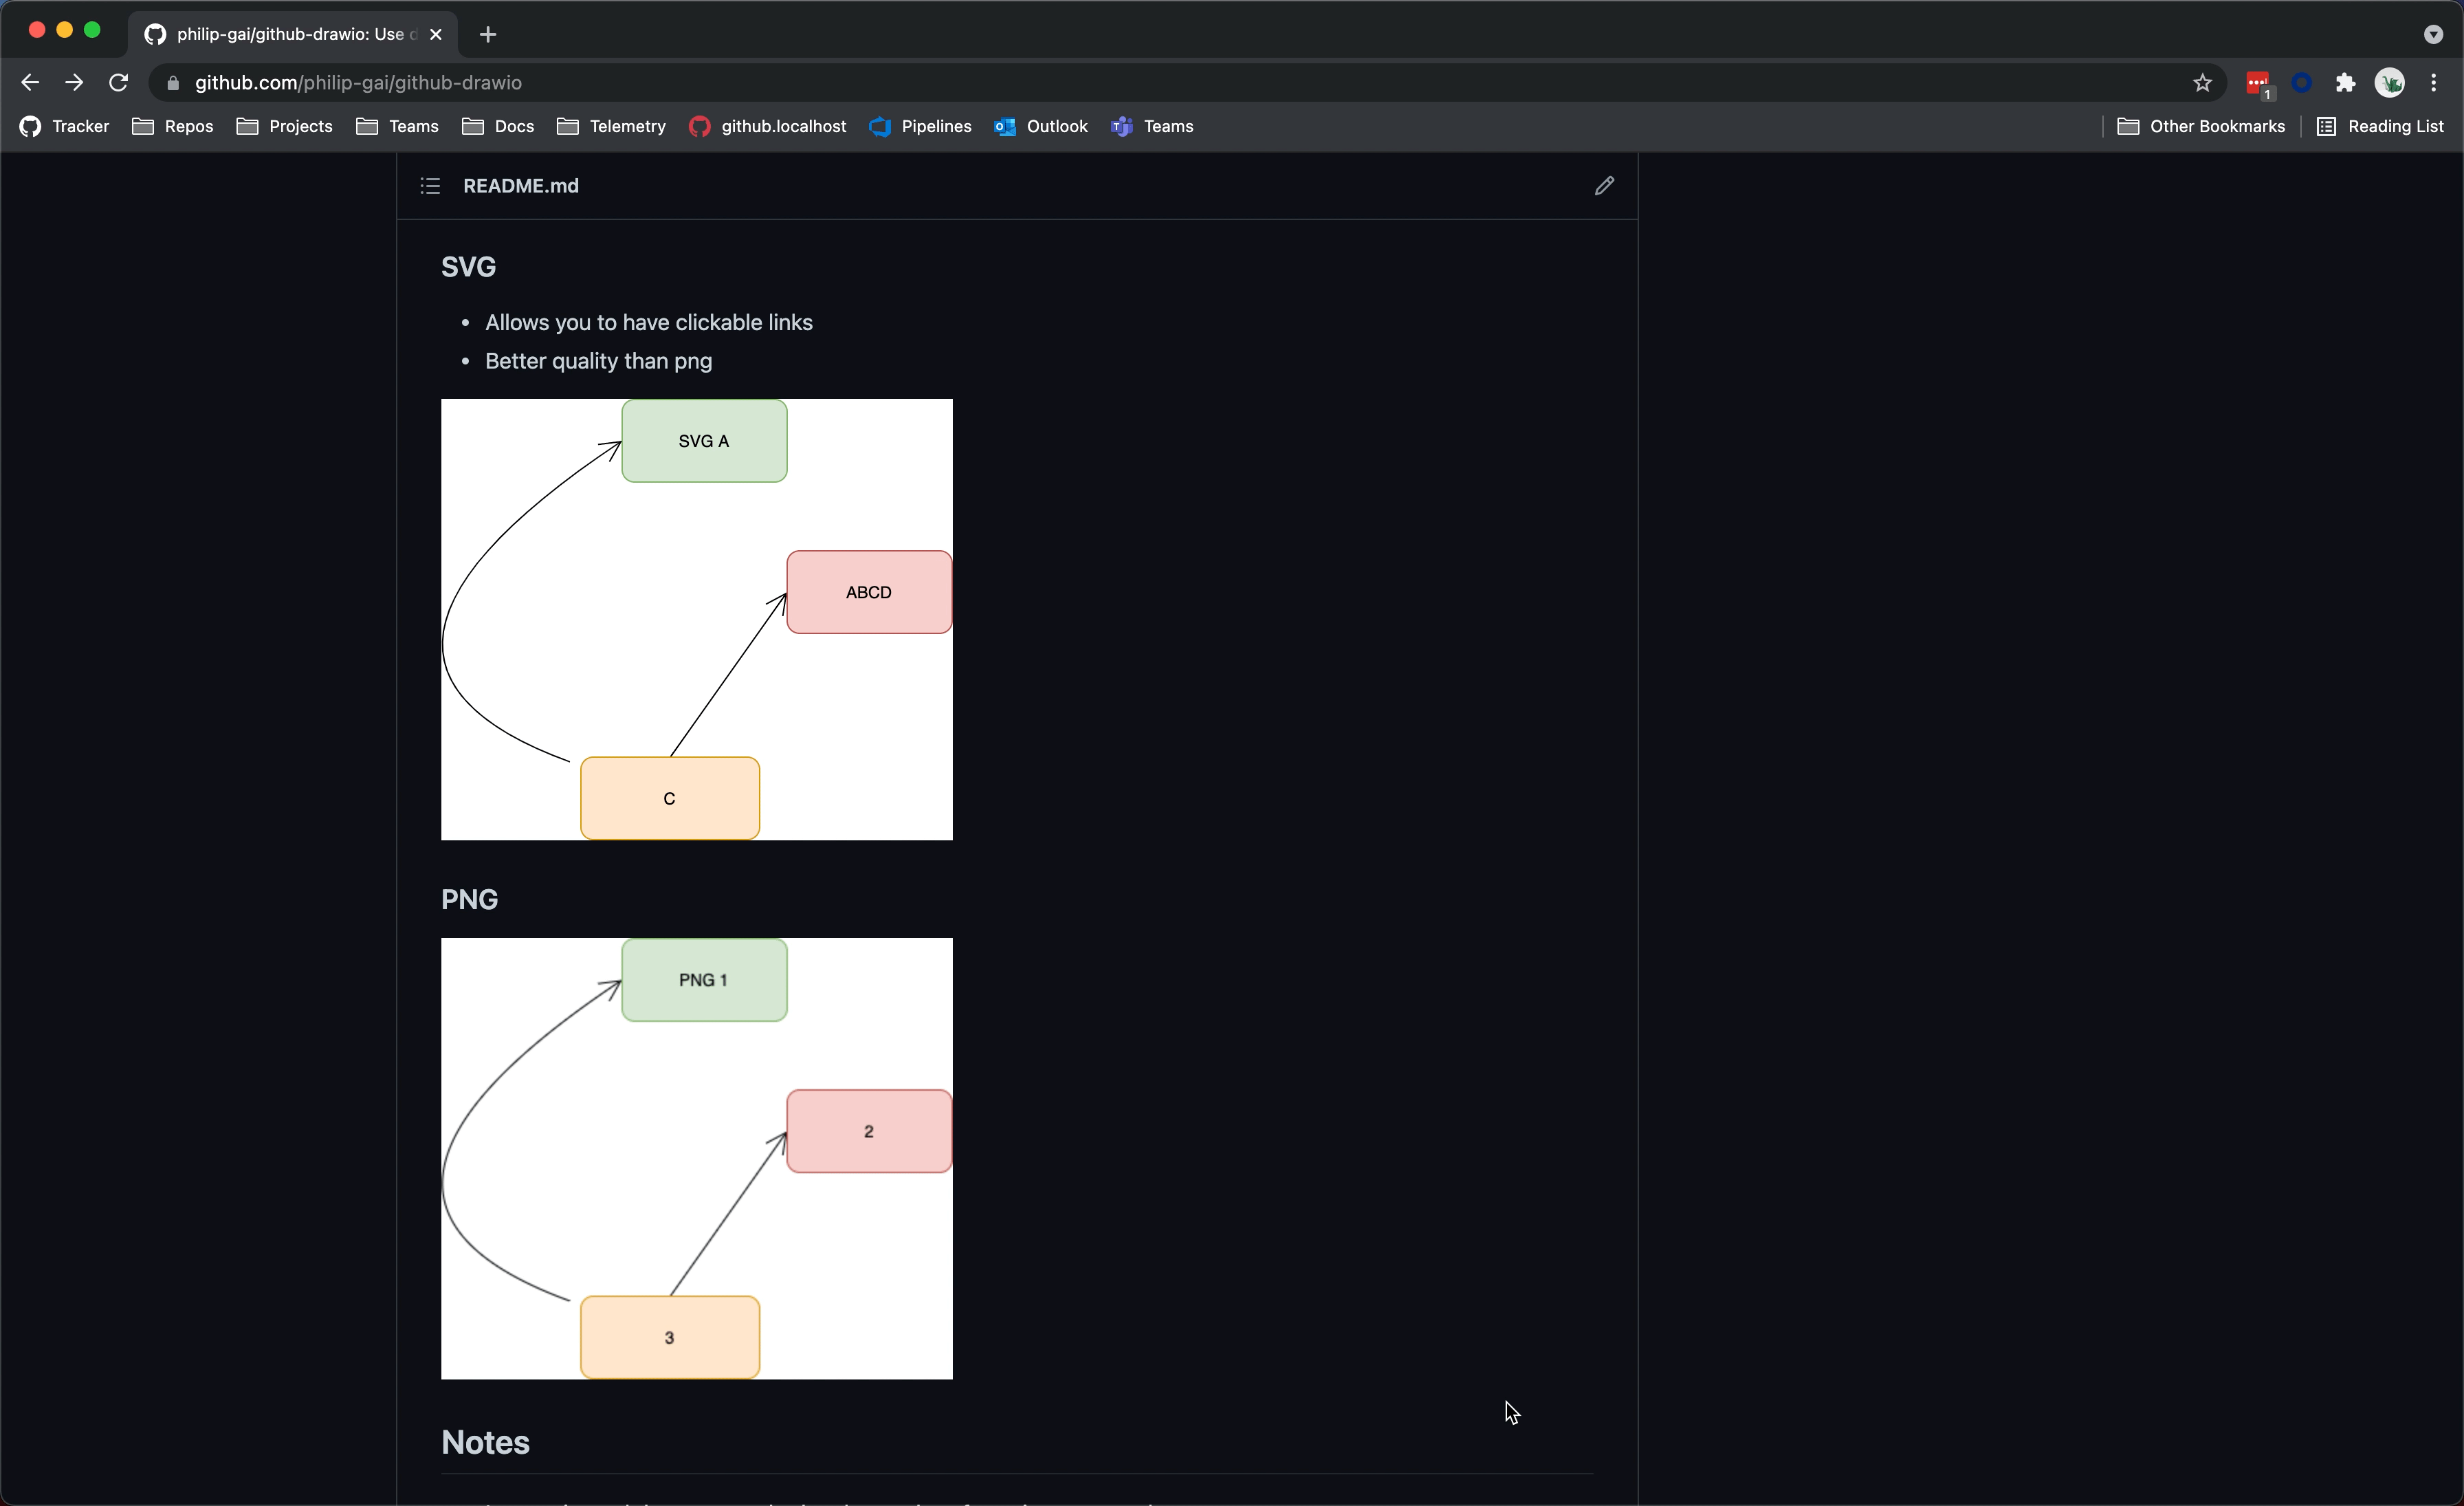Click the hamburger menu icon left of README.md
Viewport: 2464px width, 1506px height.
(430, 185)
